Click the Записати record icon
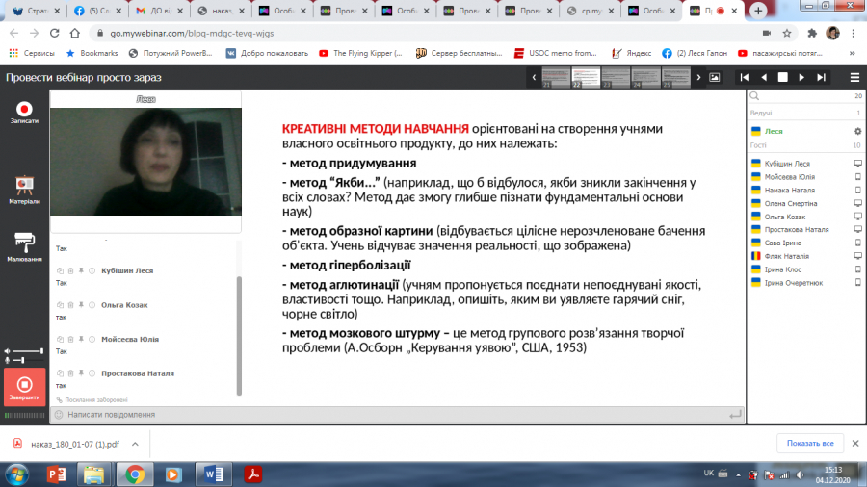The height and width of the screenshot is (487, 867). click(24, 110)
